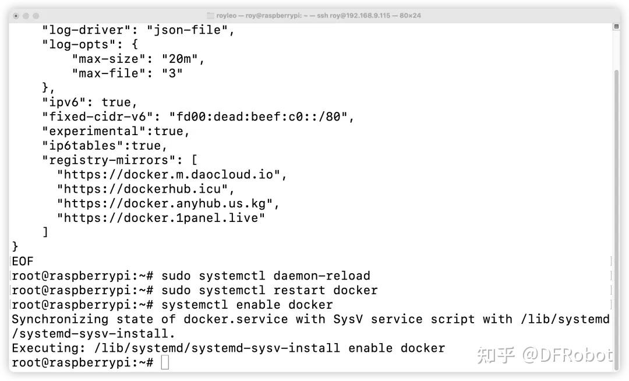Click the EOF line in the terminal
This screenshot has width=629, height=381.
[x=22, y=261]
